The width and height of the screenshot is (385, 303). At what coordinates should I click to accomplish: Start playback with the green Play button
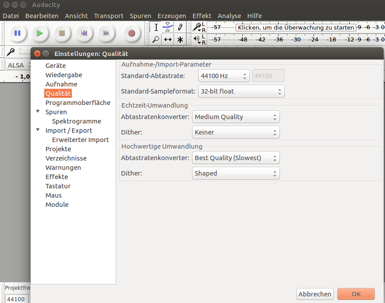(x=40, y=33)
